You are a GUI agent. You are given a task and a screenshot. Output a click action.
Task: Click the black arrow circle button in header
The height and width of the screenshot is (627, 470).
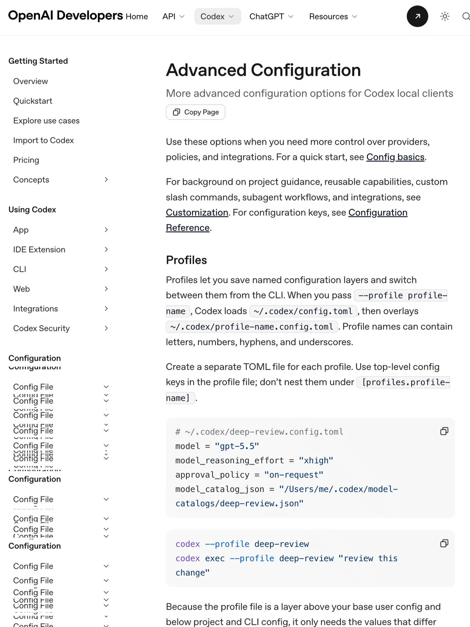coord(417,17)
